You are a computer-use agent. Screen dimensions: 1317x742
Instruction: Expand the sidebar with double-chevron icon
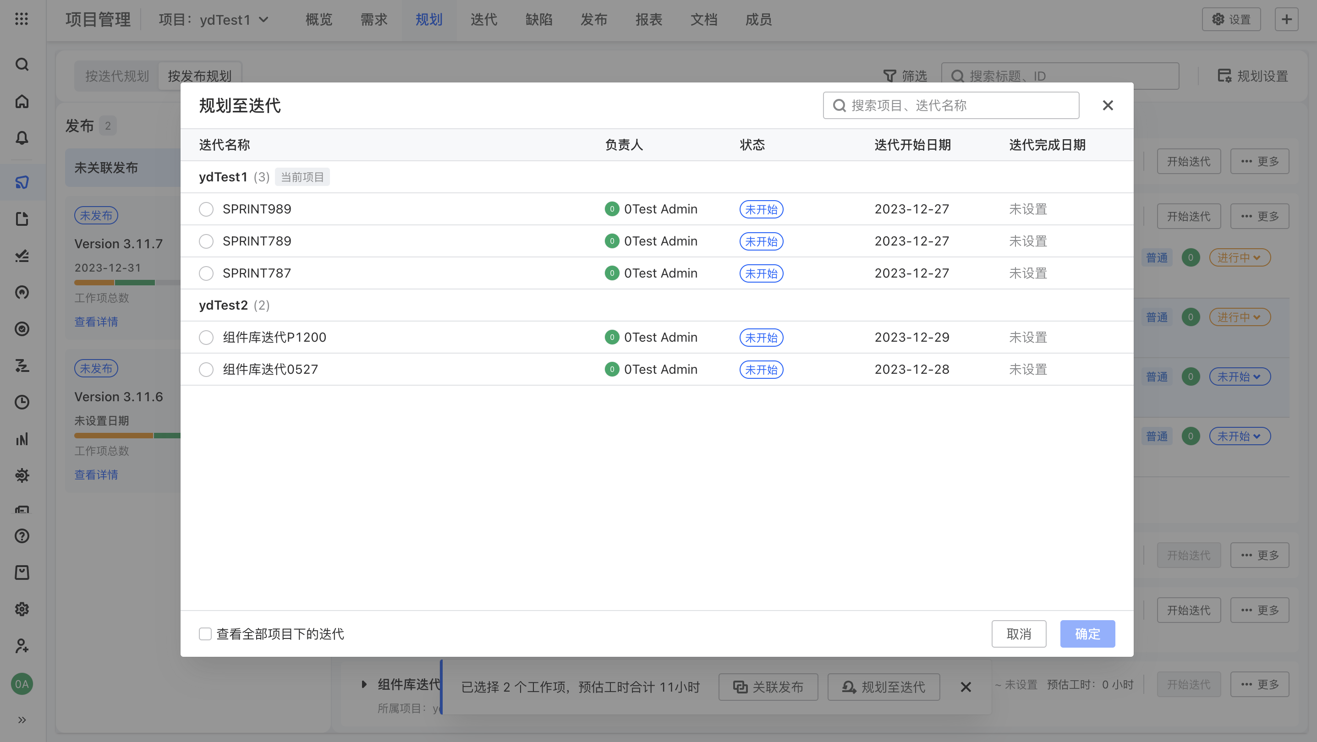pos(22,720)
